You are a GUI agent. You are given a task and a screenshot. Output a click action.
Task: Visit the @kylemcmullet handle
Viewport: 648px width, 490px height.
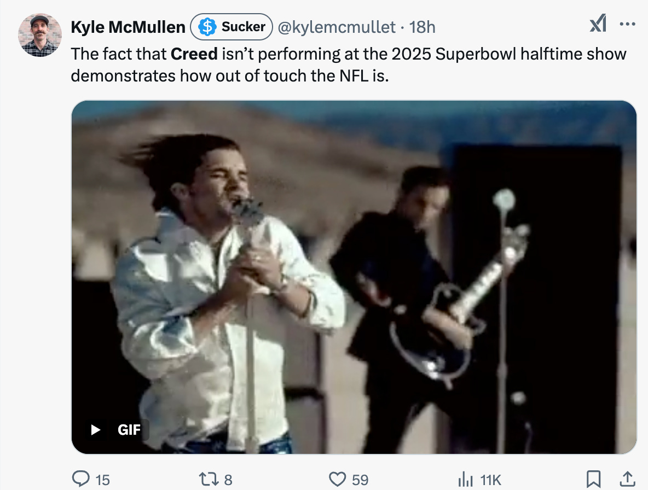(x=336, y=27)
